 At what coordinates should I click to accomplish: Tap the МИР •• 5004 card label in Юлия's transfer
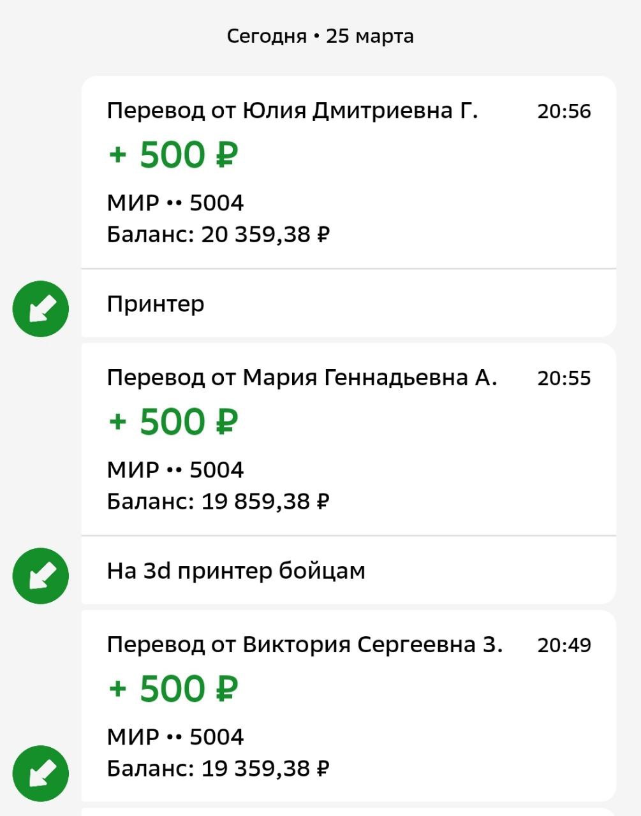(x=175, y=203)
